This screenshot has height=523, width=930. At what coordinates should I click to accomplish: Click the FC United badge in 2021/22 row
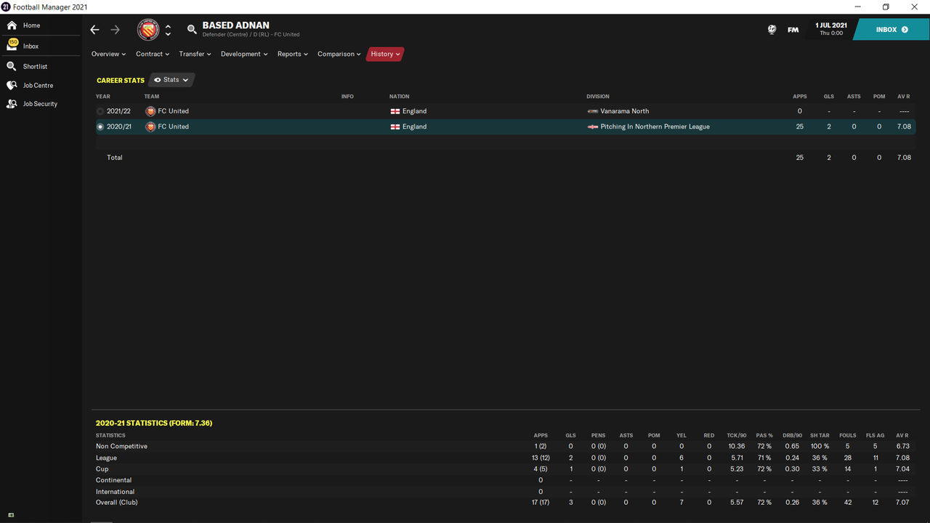pos(150,111)
